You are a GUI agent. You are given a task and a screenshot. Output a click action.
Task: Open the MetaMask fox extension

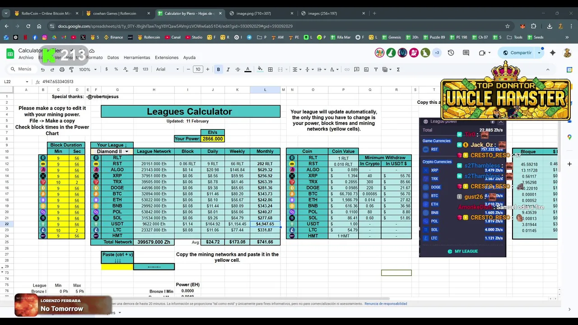[522, 26]
